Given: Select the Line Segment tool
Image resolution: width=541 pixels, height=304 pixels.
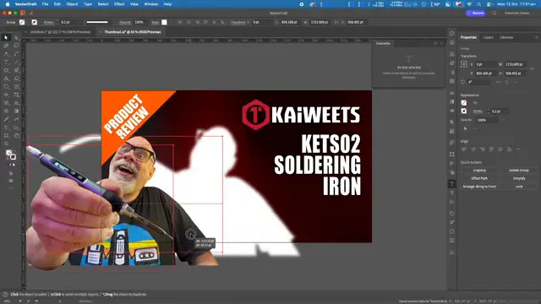Looking at the screenshot, I should [x=16, y=62].
